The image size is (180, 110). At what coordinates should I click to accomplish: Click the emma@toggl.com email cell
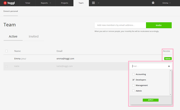(x=65, y=59)
